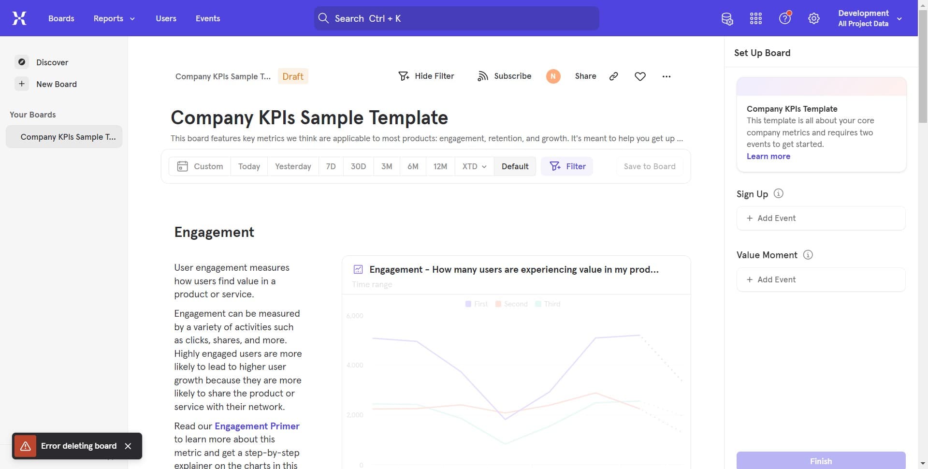Viewport: 928px width, 469px height.
Task: Go to the Events tab
Action: point(208,18)
